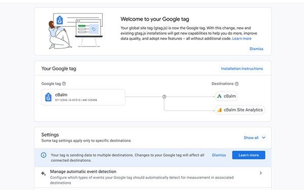This screenshot has width=304, height=190.
Task: Dismiss the welcome Google tag card
Action: pos(256,49)
